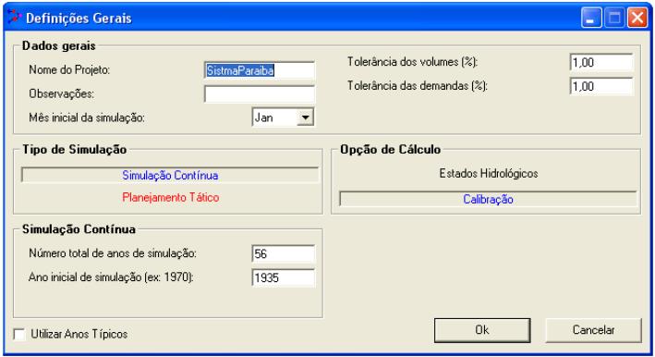Close the Definições Gerais window
The width and height of the screenshot is (655, 357).
click(x=637, y=18)
